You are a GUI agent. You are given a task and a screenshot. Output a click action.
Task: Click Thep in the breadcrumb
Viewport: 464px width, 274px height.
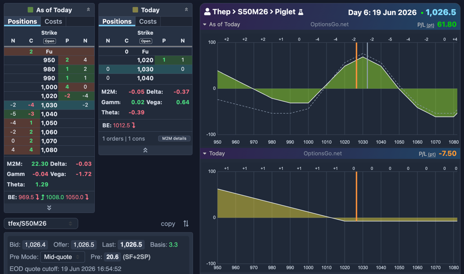(221, 12)
